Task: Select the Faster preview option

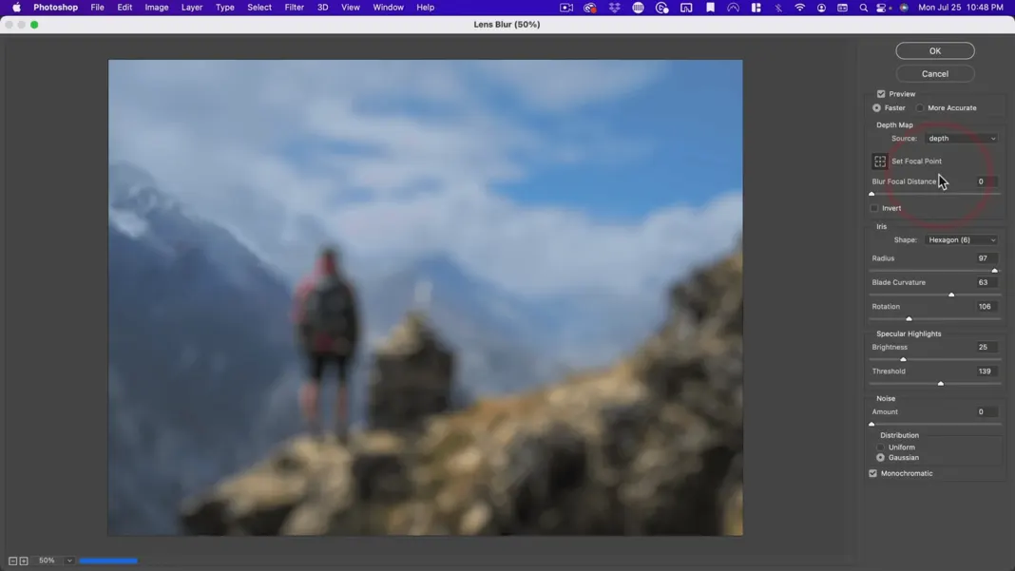Action: 876,108
